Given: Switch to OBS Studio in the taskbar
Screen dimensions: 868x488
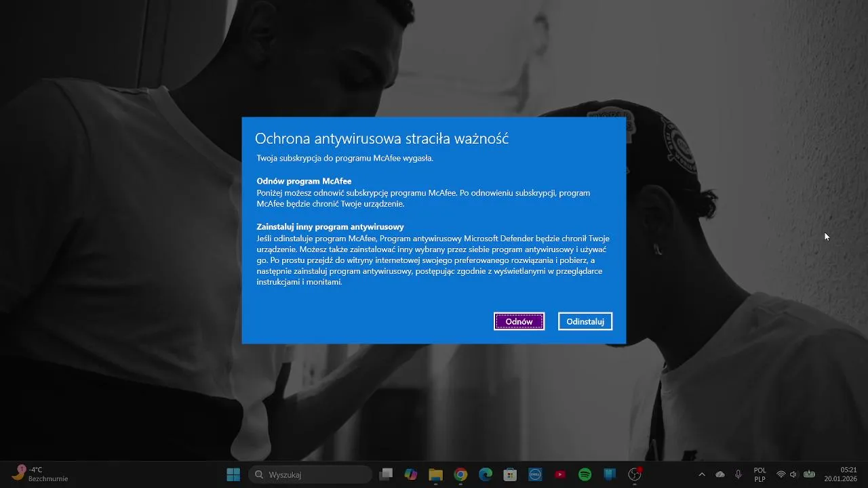Looking at the screenshot, I should coord(635,474).
